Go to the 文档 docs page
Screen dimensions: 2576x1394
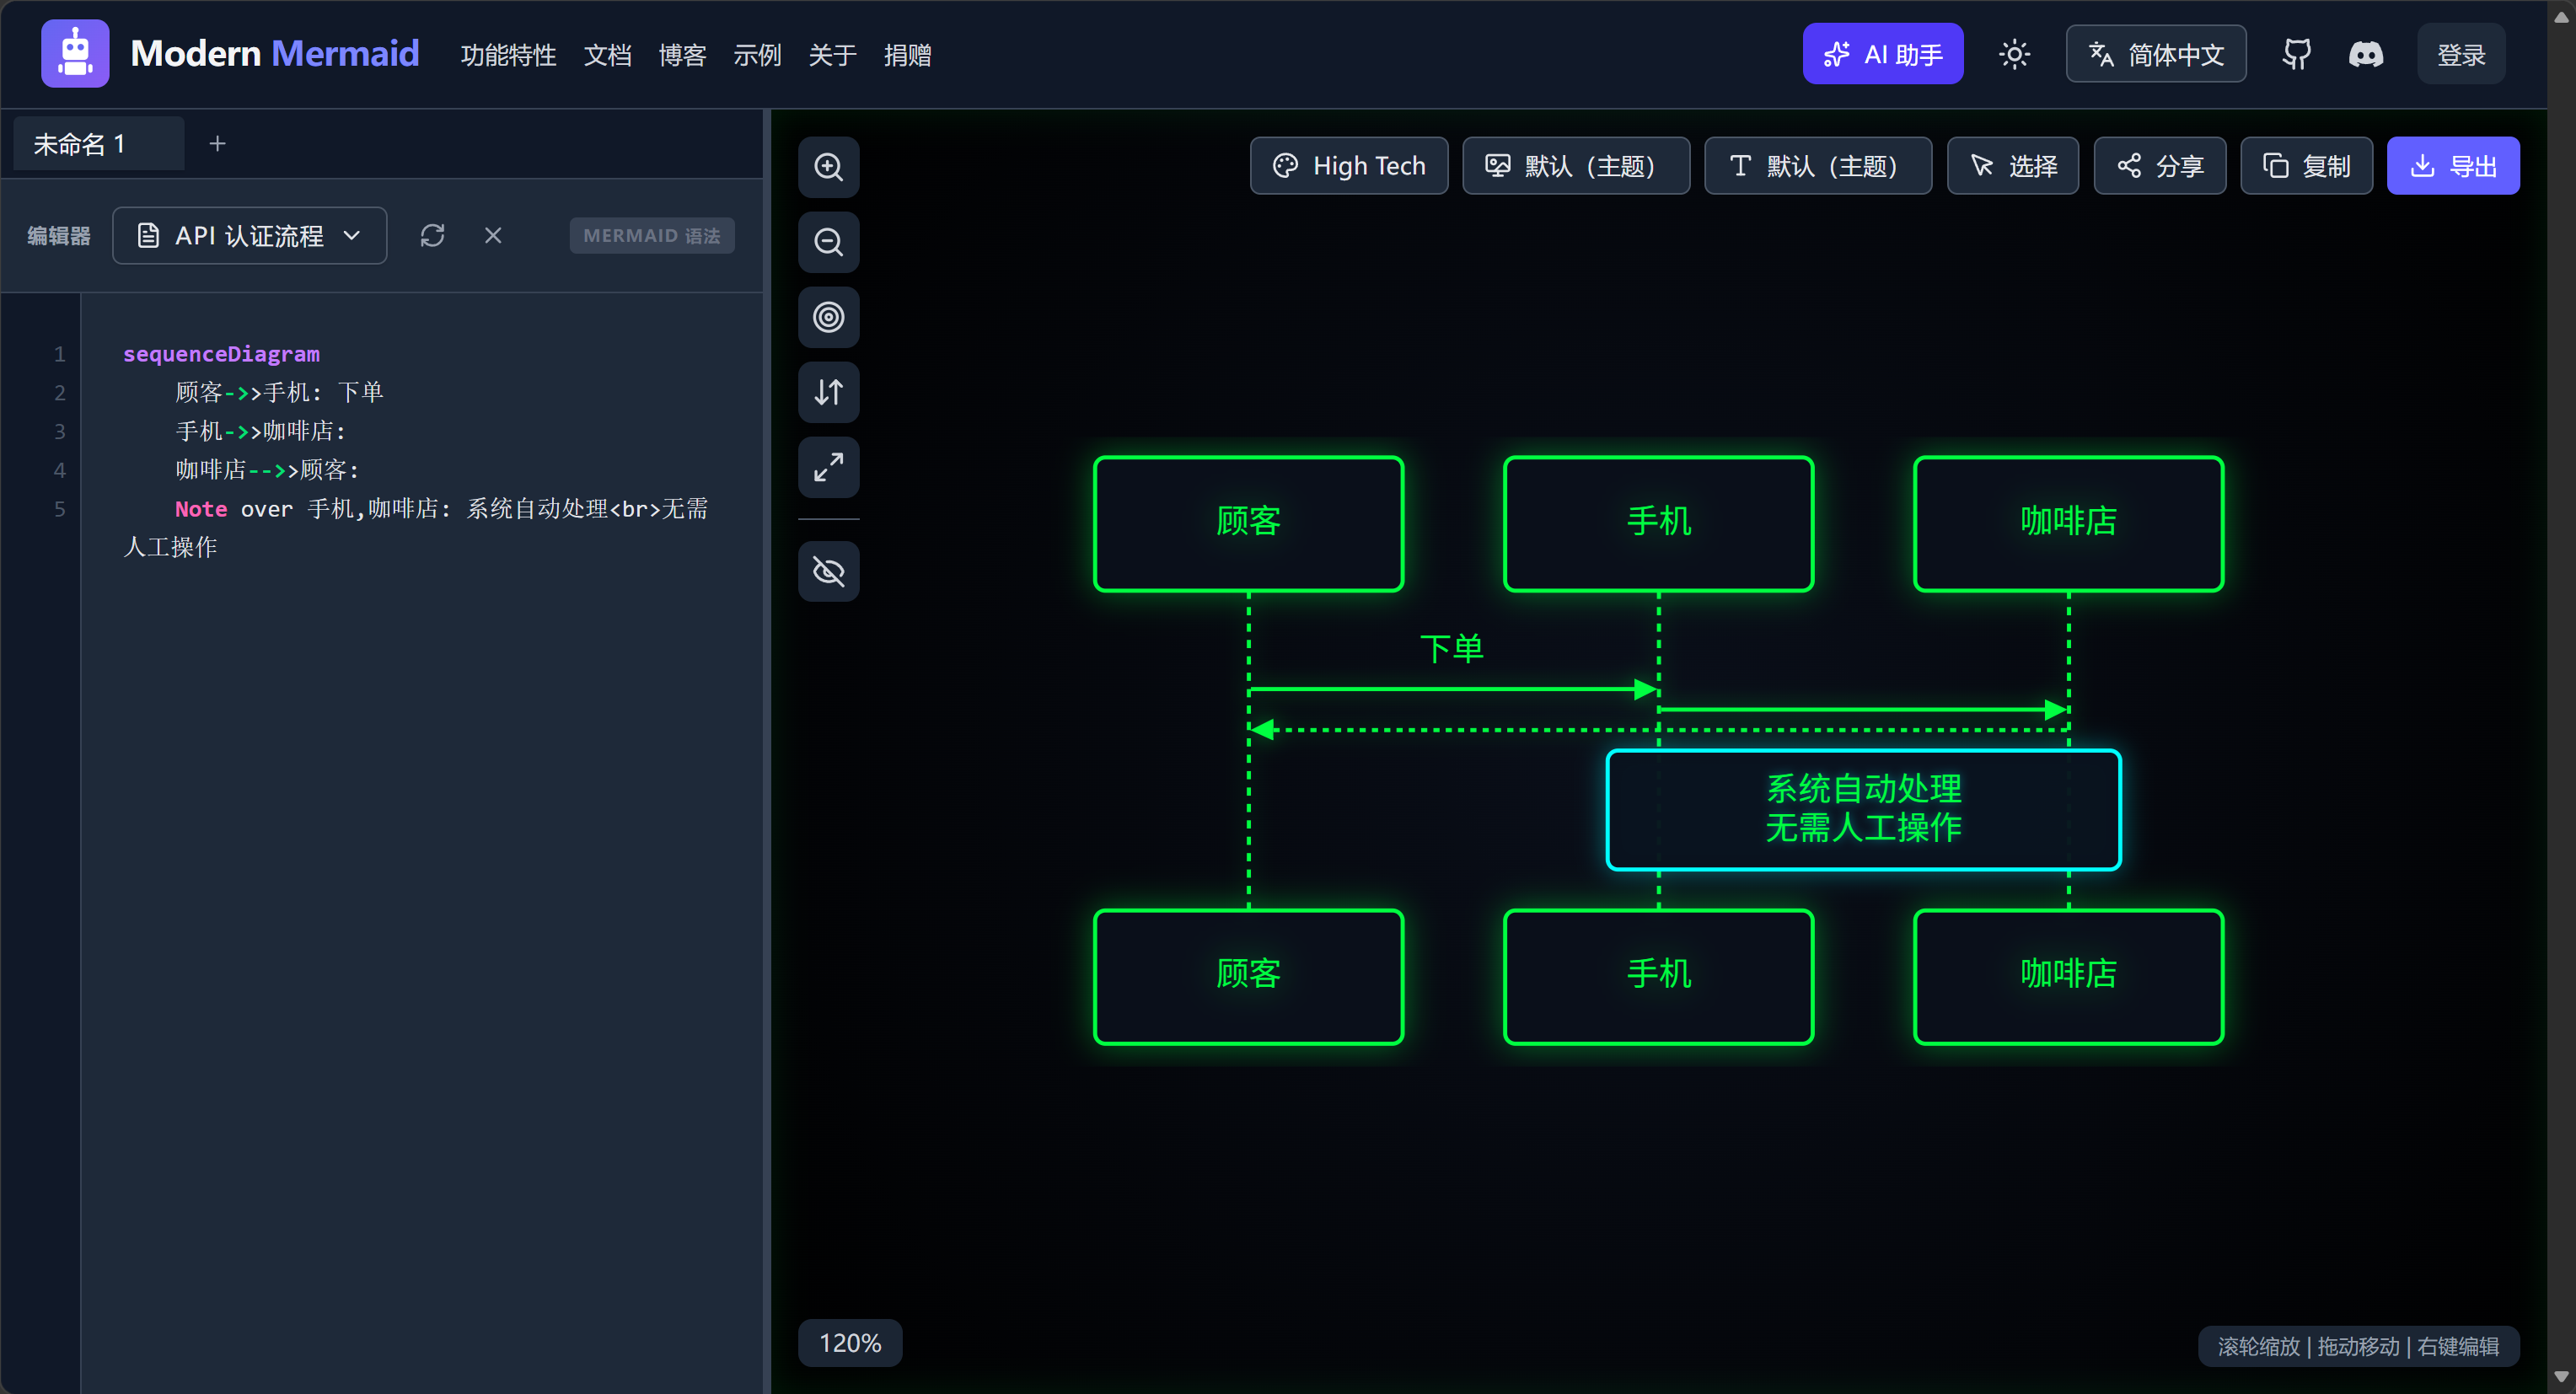point(607,55)
